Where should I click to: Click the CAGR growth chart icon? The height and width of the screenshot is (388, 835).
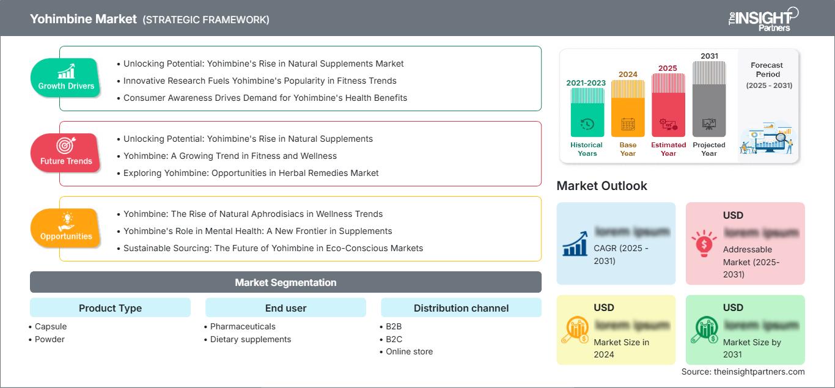click(x=575, y=243)
